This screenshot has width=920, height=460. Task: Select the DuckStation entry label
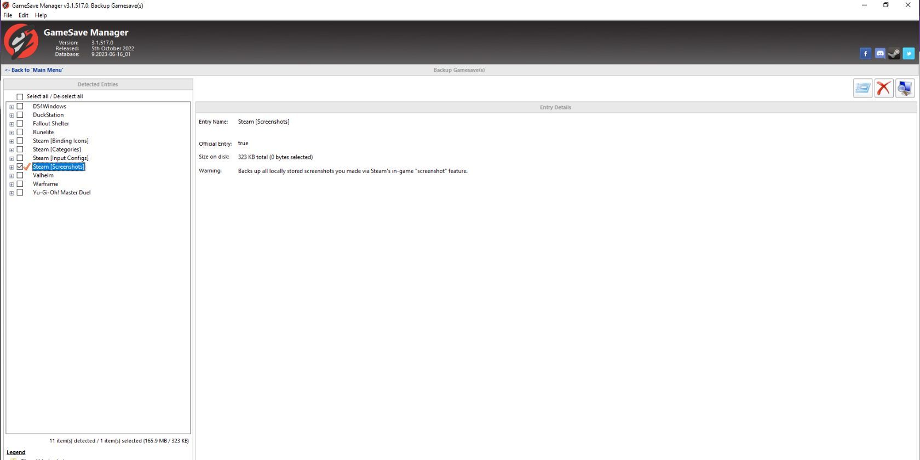pyautogui.click(x=48, y=115)
